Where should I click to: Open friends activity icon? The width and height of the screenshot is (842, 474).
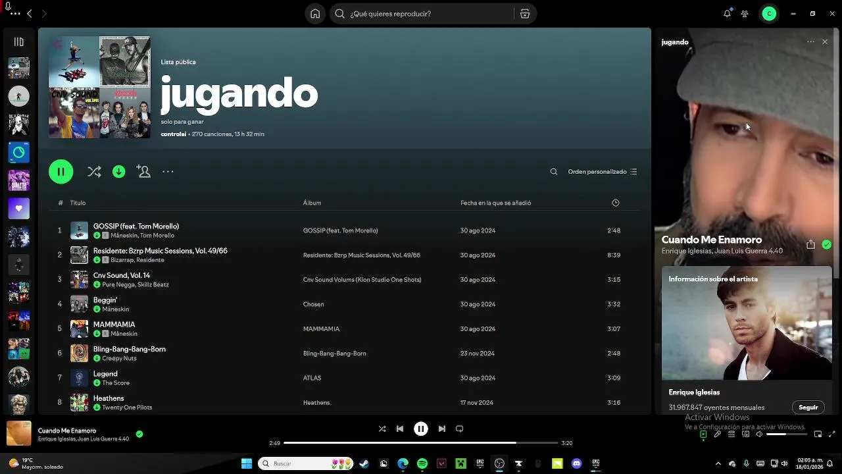click(745, 14)
